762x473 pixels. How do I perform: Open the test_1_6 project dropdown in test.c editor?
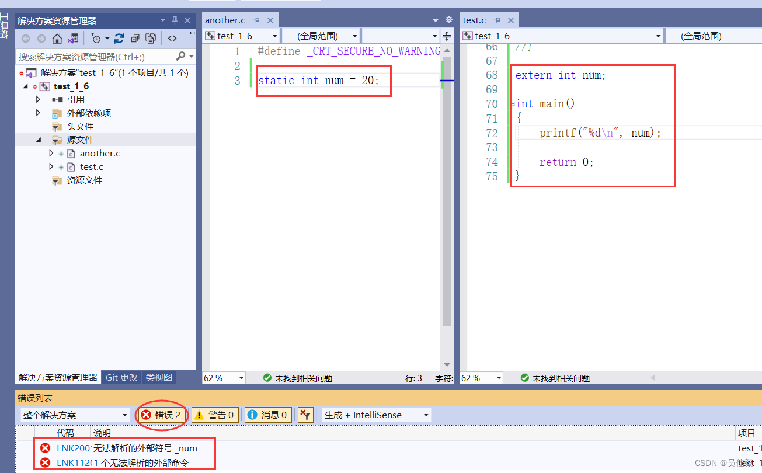[x=562, y=36]
